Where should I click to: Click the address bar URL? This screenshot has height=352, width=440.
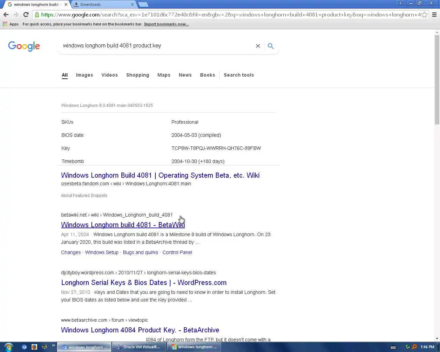pos(230,14)
